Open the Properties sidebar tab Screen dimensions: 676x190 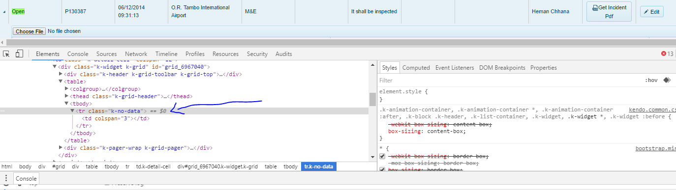[x=544, y=68]
